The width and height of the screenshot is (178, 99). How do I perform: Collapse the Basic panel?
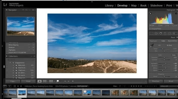(x=177, y=37)
